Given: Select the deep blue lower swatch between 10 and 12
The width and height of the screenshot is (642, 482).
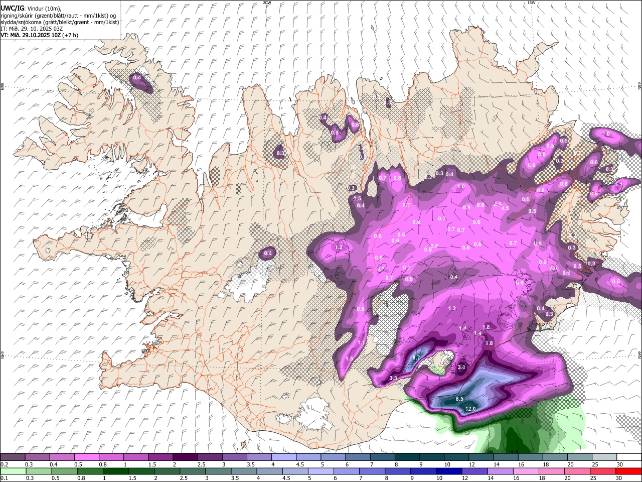Looking at the screenshot, I should point(449,471).
